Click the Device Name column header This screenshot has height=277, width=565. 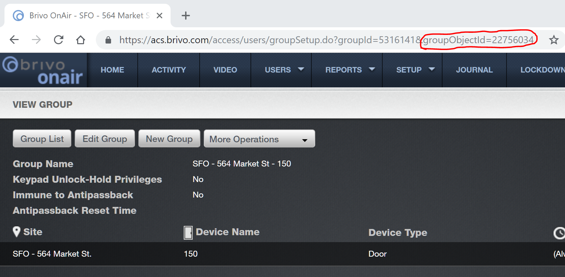228,232
